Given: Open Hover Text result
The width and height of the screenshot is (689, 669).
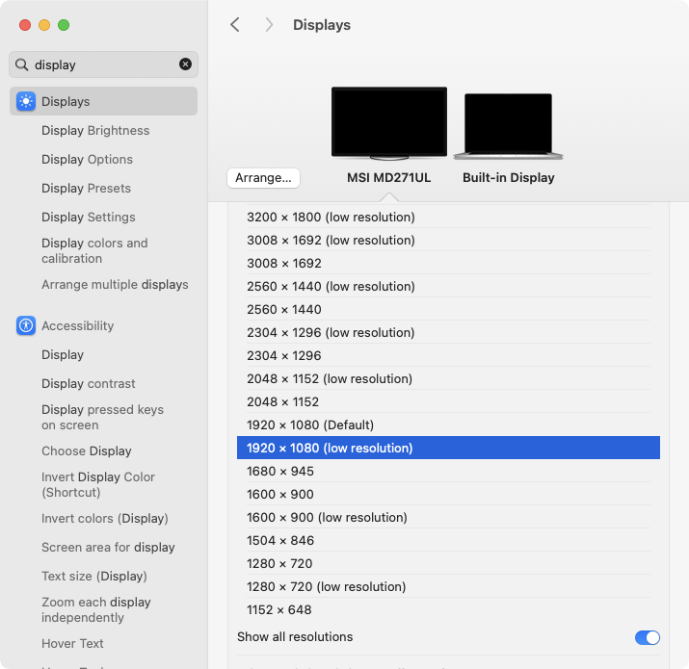Looking at the screenshot, I should pyautogui.click(x=72, y=644).
